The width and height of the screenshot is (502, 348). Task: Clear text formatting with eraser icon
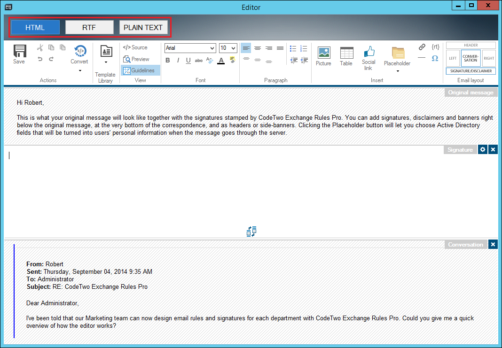click(210, 60)
